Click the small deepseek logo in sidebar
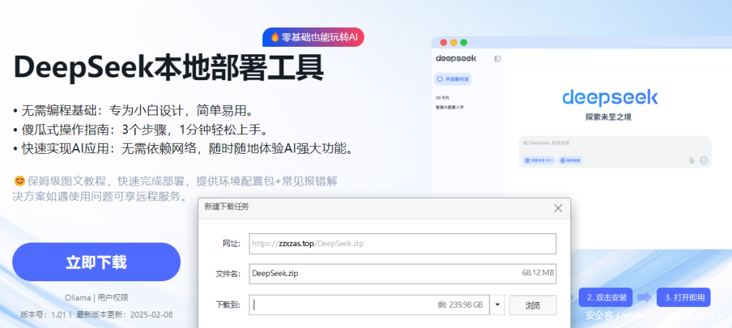The width and height of the screenshot is (732, 328). coord(456,59)
